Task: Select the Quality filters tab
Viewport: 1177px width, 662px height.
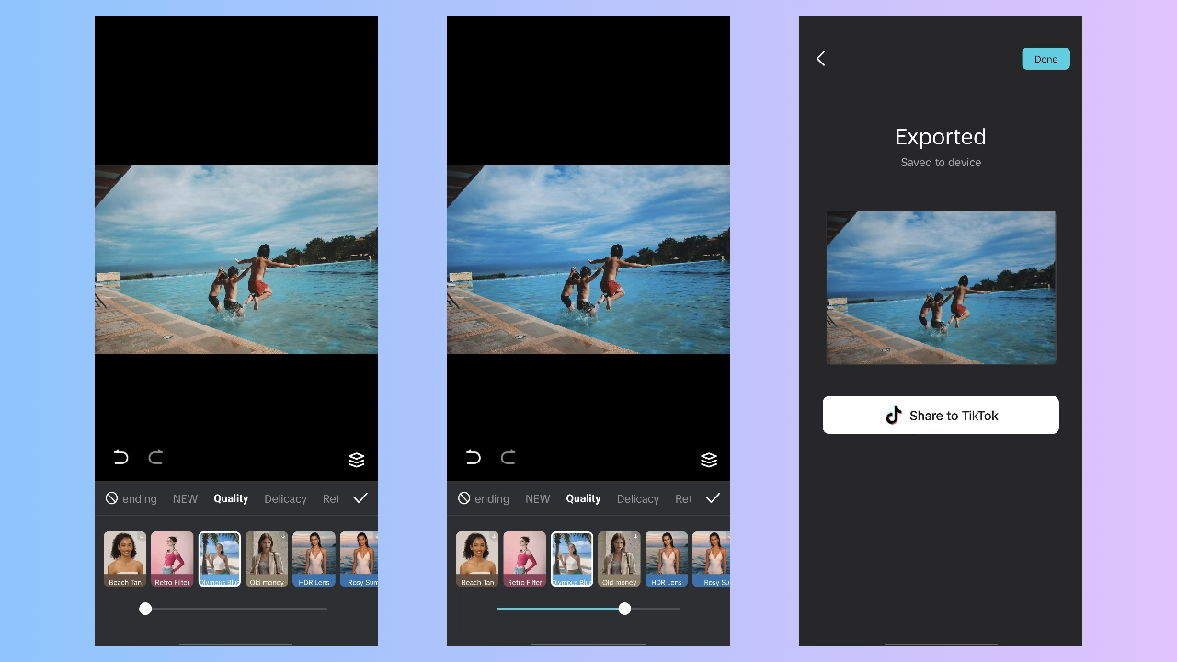Action: point(231,498)
